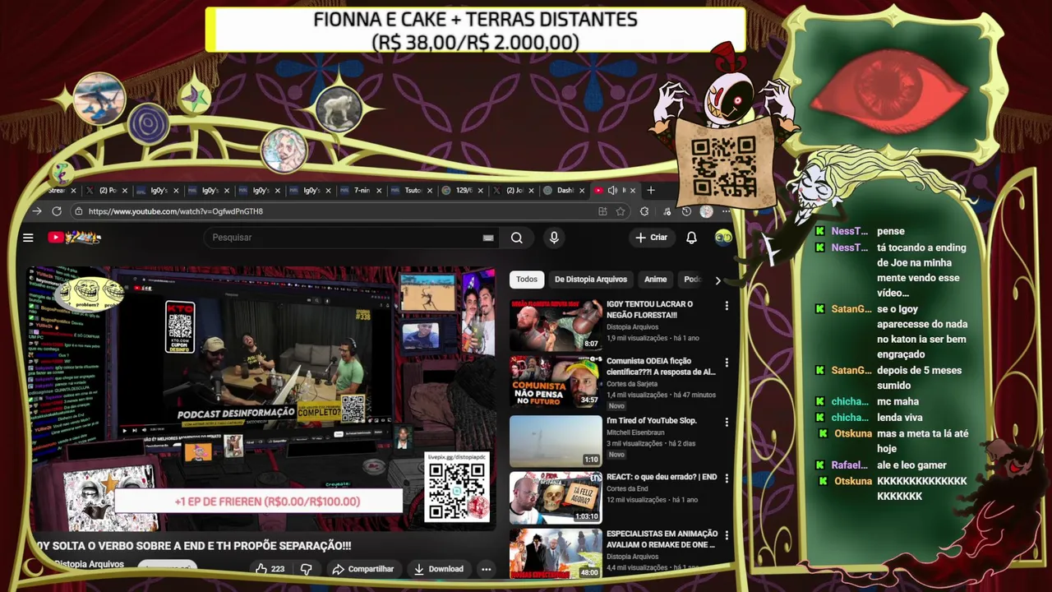Select the Todos filter chip
Image resolution: width=1052 pixels, height=592 pixels.
click(x=527, y=280)
